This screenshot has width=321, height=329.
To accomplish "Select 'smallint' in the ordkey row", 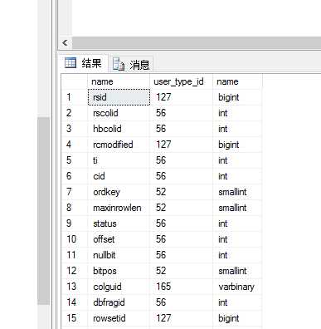I will [237, 192].
